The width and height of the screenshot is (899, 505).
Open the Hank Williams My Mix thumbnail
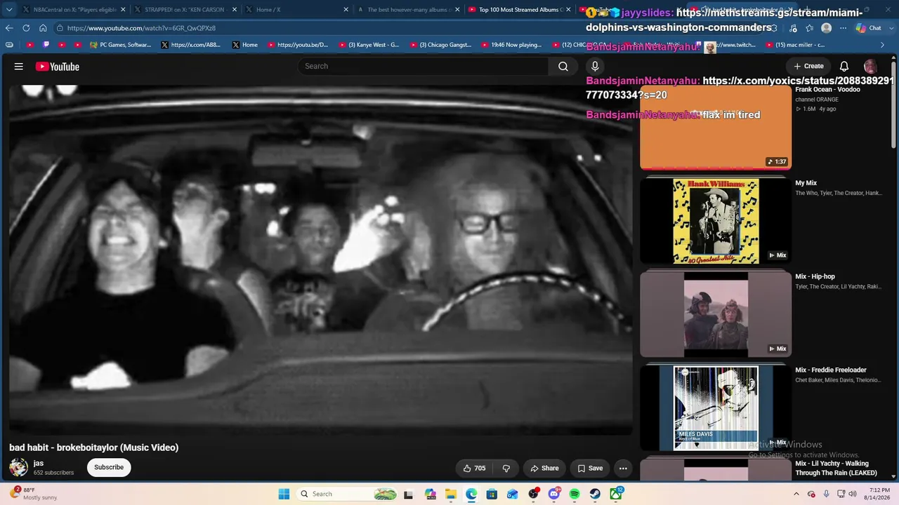(x=716, y=222)
